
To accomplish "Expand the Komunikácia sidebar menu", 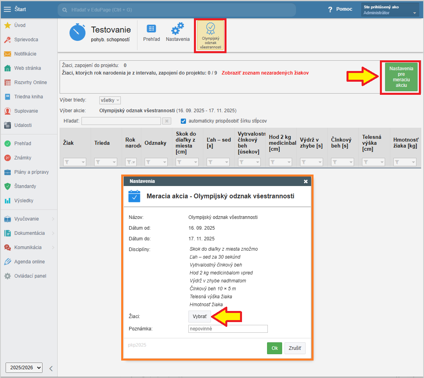I will [29, 248].
